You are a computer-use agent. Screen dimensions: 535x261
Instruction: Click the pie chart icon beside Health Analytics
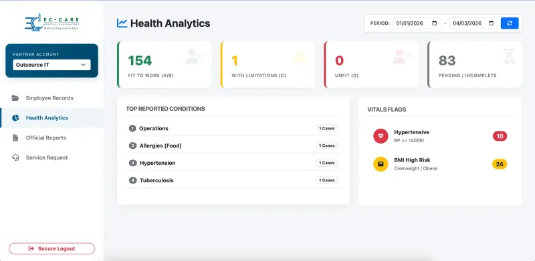(x=15, y=118)
